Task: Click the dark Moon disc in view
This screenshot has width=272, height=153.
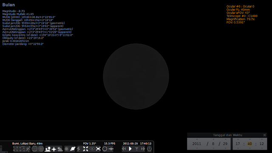Action: point(136,76)
